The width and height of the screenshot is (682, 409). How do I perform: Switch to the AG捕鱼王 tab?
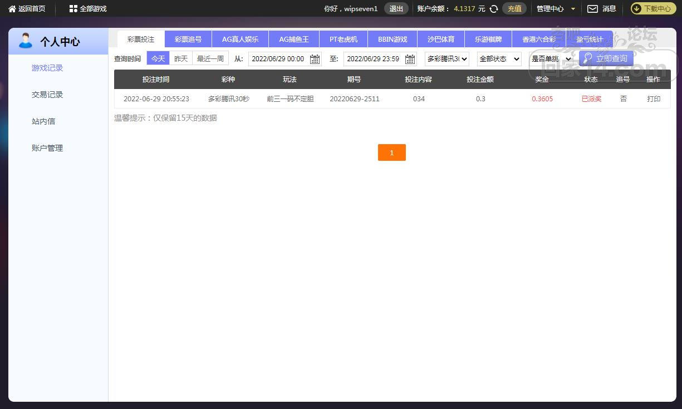tap(294, 40)
